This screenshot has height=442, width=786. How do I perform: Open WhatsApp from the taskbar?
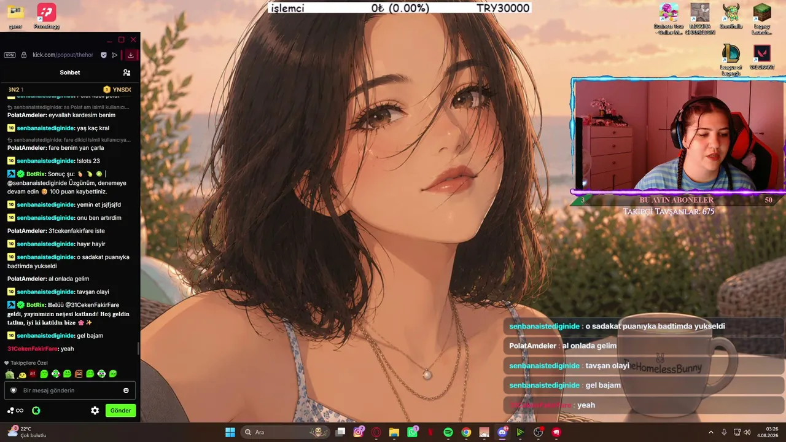[x=412, y=432]
